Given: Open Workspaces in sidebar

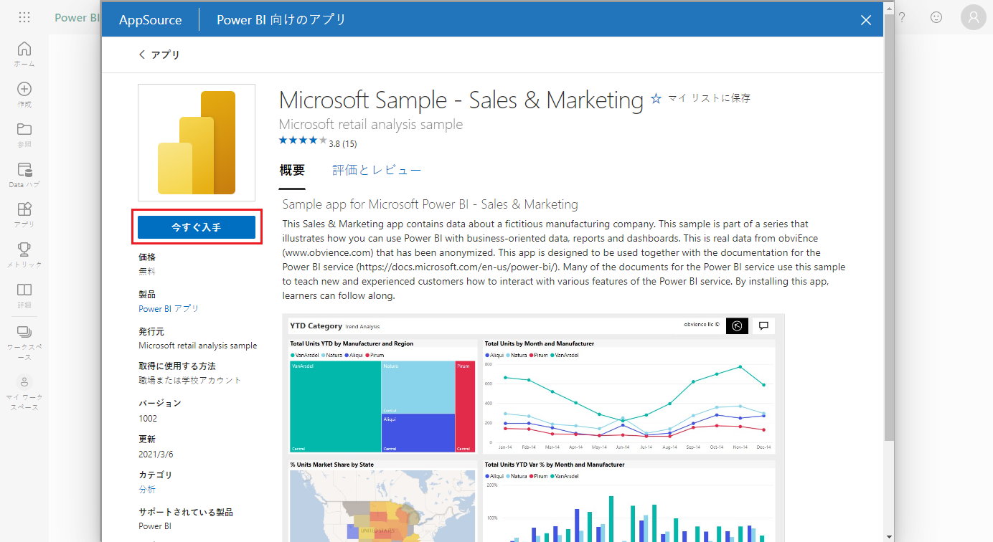Looking at the screenshot, I should point(24,343).
